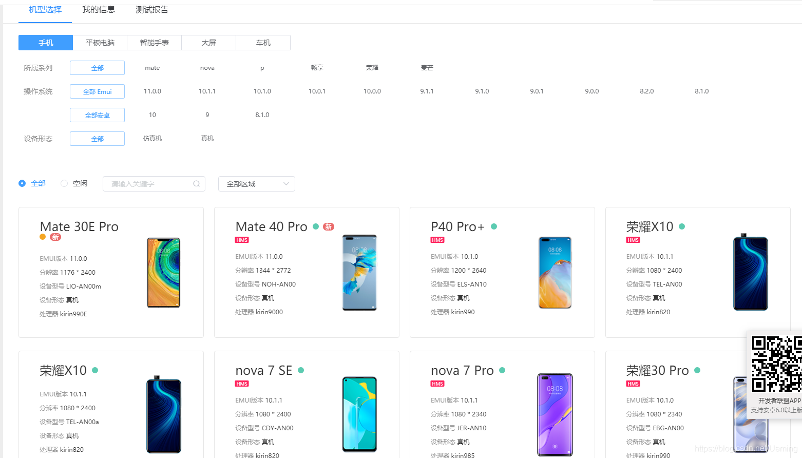Click the red new badge beside Mate 40 Pro
Image resolution: width=802 pixels, height=458 pixels.
(x=329, y=226)
